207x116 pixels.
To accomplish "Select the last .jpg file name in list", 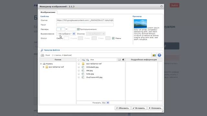I will (94, 77).
